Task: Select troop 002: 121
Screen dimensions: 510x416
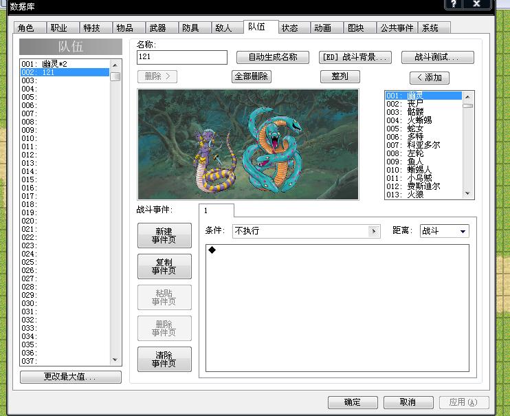Action: [65, 72]
